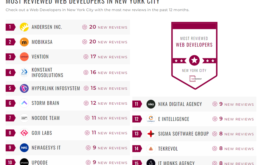The width and height of the screenshot is (259, 165).
Task: Click the Mobikasa orange logo icon
Action: (x=24, y=42)
